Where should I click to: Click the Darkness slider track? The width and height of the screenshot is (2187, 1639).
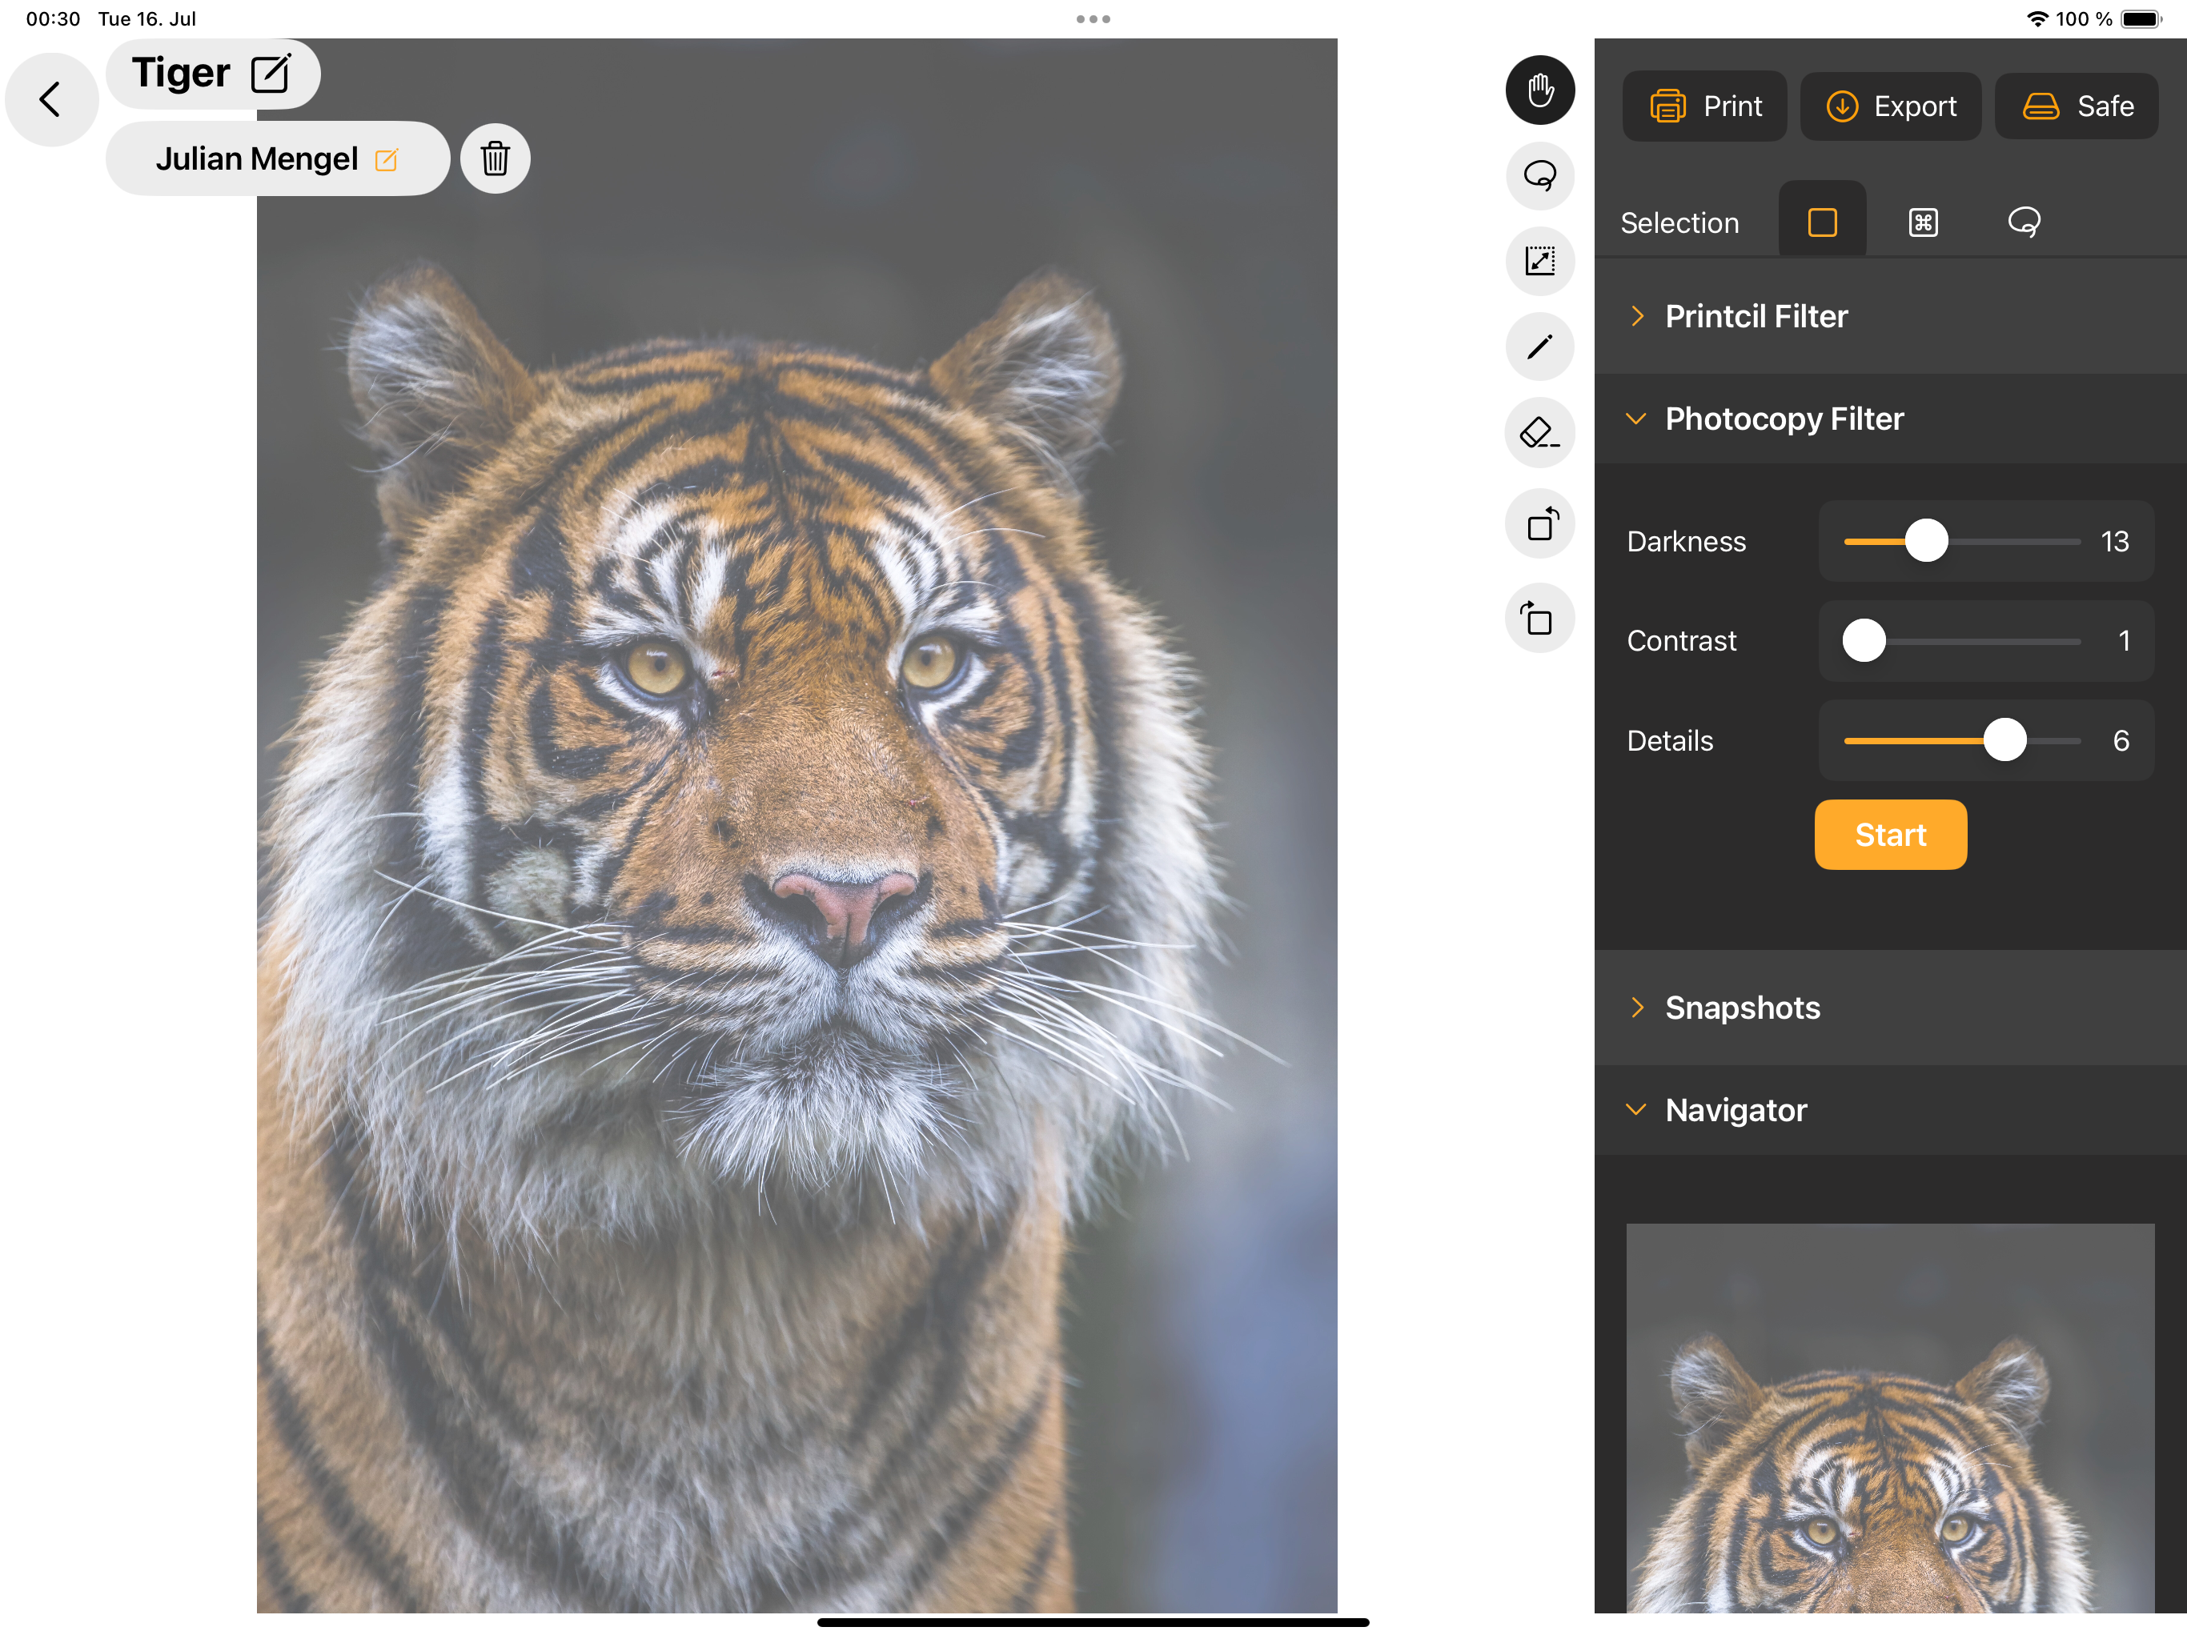point(1961,542)
